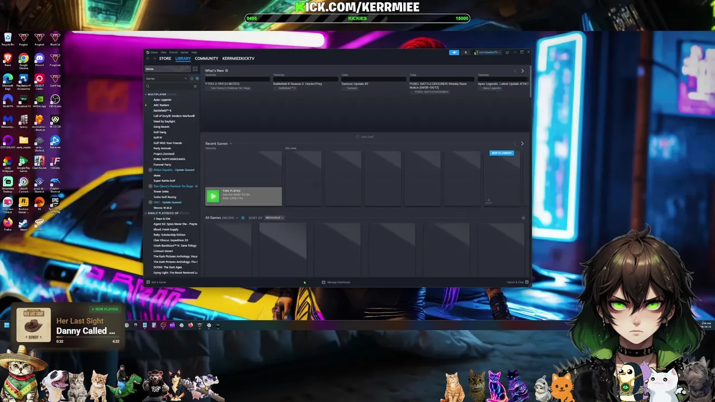Open Google Chrome desktop icon
The image size is (715, 402).
coord(23,60)
